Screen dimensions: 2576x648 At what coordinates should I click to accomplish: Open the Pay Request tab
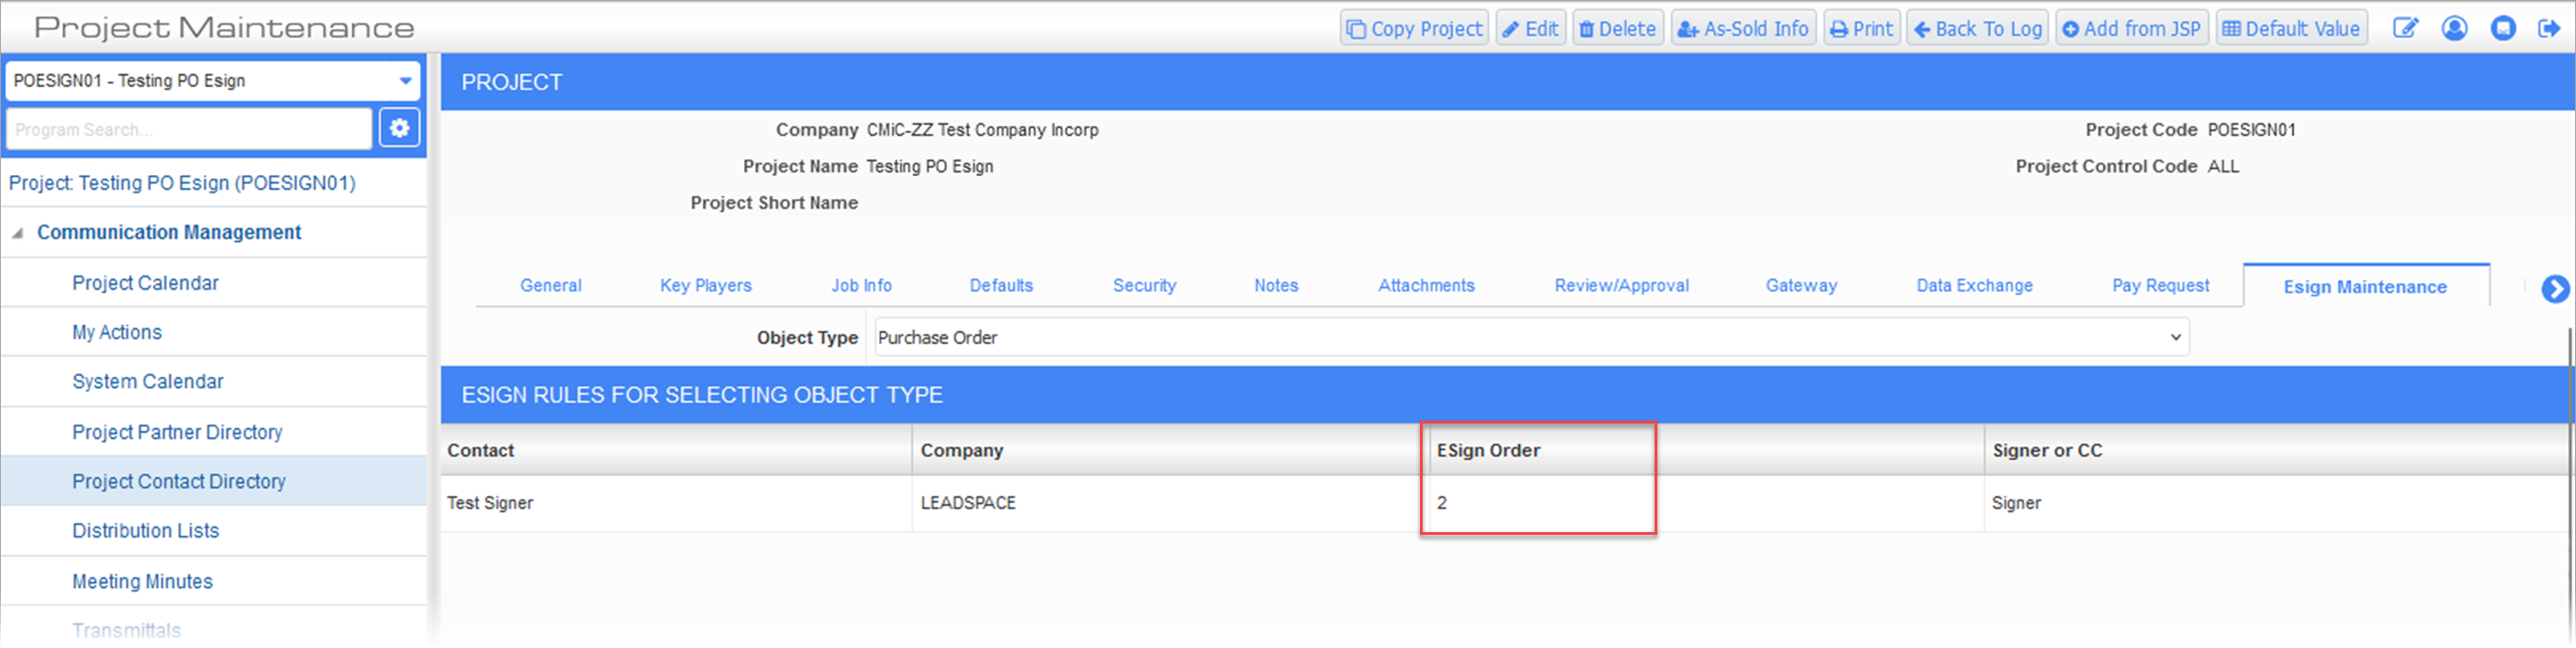[x=2160, y=286]
